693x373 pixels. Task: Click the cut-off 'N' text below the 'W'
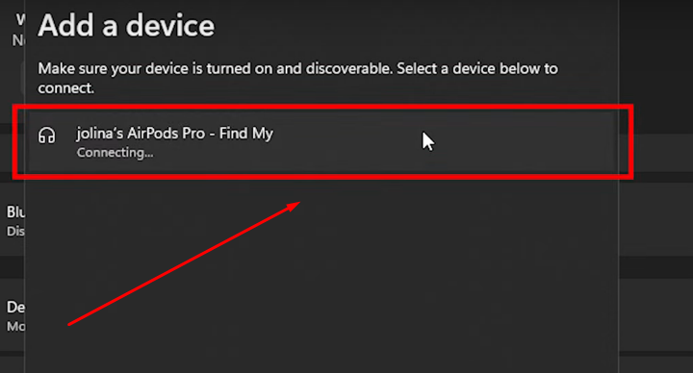click(x=18, y=40)
